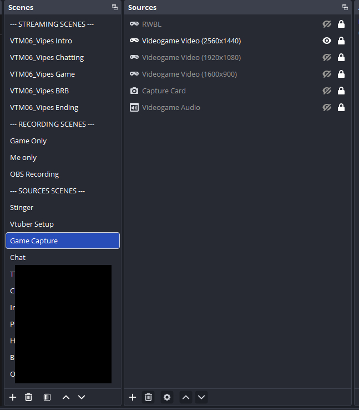The image size is (359, 410).
Task: Move source down with arrow
Action: (x=201, y=397)
